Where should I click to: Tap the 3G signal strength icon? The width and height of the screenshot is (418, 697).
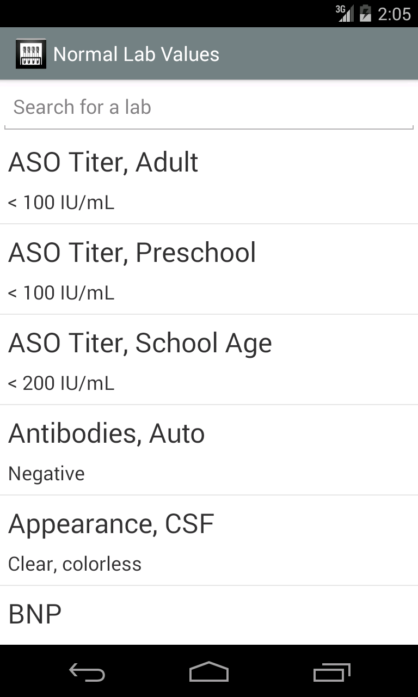pyautogui.click(x=345, y=13)
